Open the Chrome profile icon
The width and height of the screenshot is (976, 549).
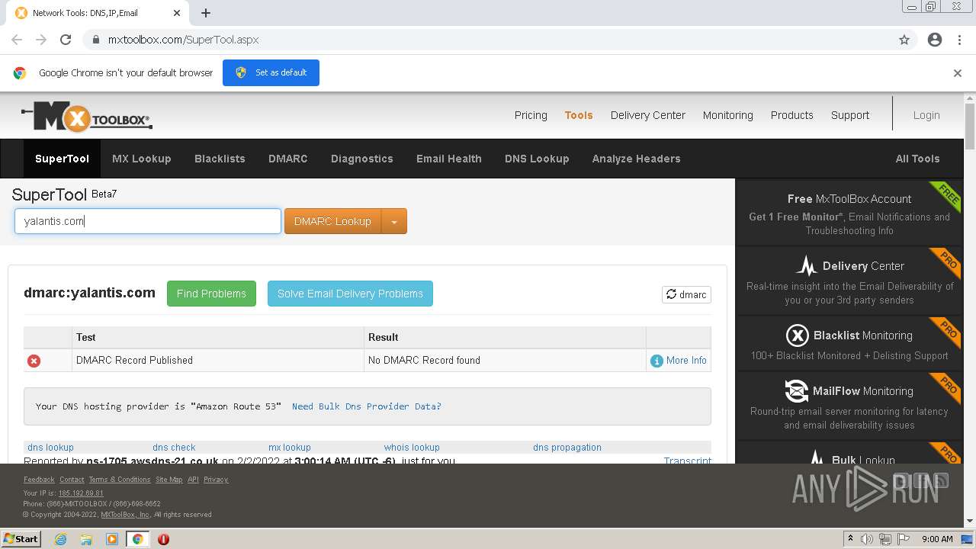935,40
